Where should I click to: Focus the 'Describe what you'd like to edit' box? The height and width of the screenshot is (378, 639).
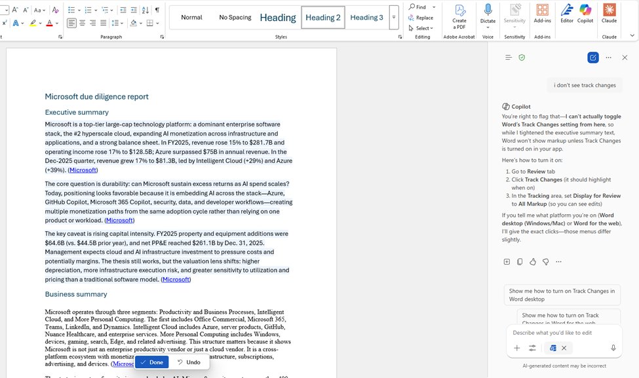tap(564, 333)
